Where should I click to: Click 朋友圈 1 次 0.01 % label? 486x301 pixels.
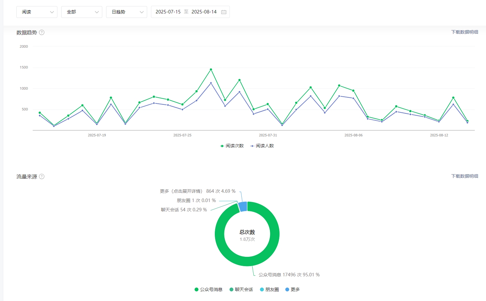pos(196,200)
